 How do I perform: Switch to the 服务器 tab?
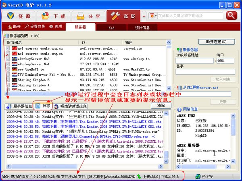80,27
